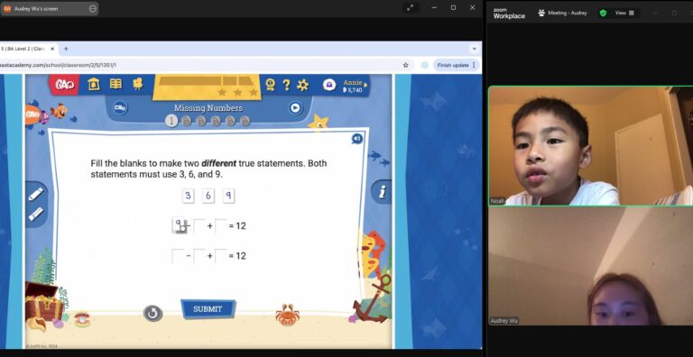Screen dimensions: 693x357
Task: Open the info tab on right
Action: [382, 192]
